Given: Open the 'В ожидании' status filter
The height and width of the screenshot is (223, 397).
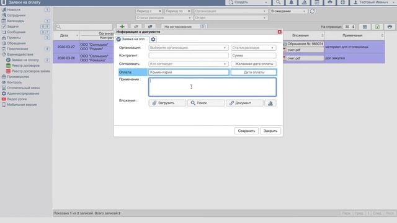Looking at the screenshot, I should coord(288,11).
